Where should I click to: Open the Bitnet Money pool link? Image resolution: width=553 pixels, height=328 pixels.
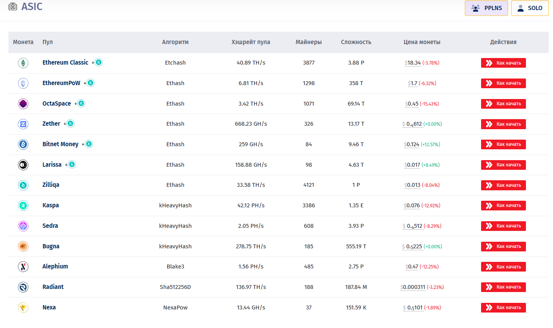click(60, 144)
